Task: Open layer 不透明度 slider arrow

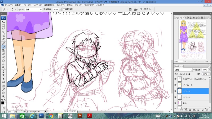Action: point(209,70)
